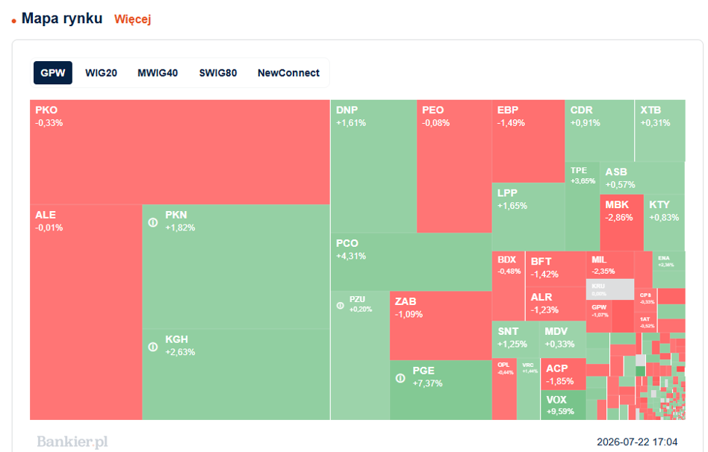708x452 pixels.
Task: Switch to the WIG20 tab
Action: click(x=101, y=73)
